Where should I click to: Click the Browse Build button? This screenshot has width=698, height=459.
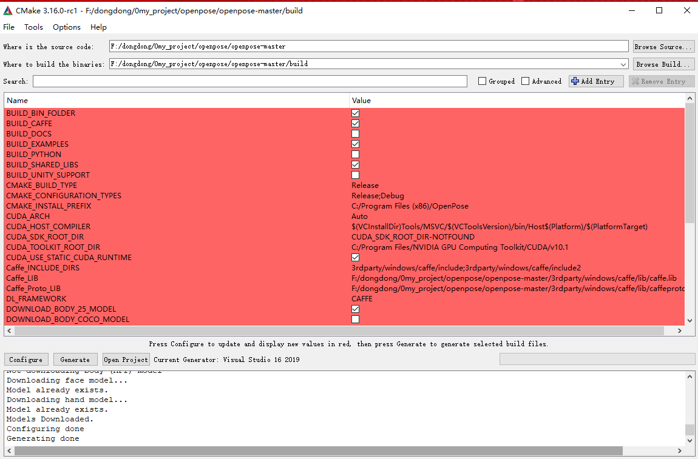pos(663,64)
